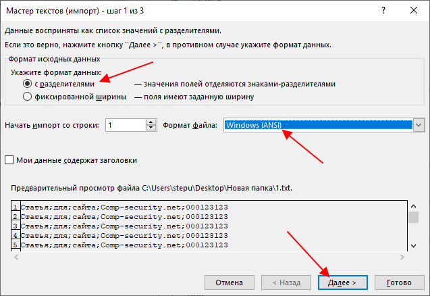Enable 'Мои данные содержат заголовки' checkbox

(x=9, y=159)
